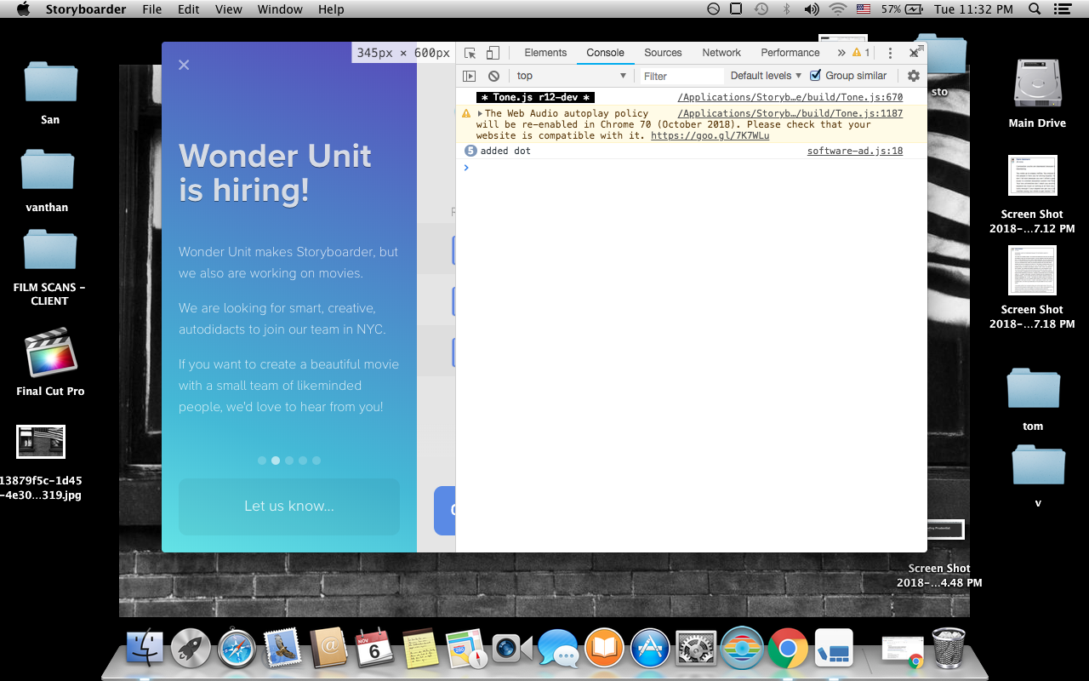Clear the console messages
Viewport: 1089px width, 681px height.
click(494, 76)
